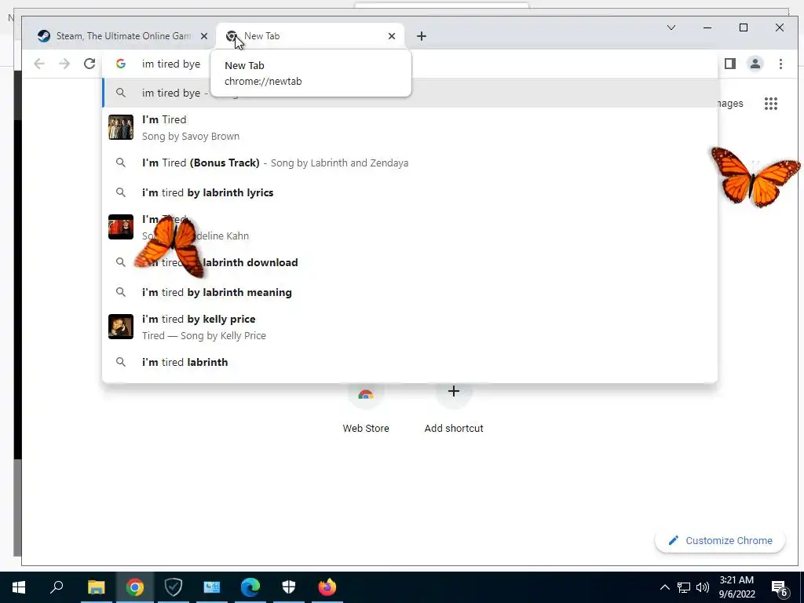Click search icon beside 'labrinth meaning'

(120, 292)
